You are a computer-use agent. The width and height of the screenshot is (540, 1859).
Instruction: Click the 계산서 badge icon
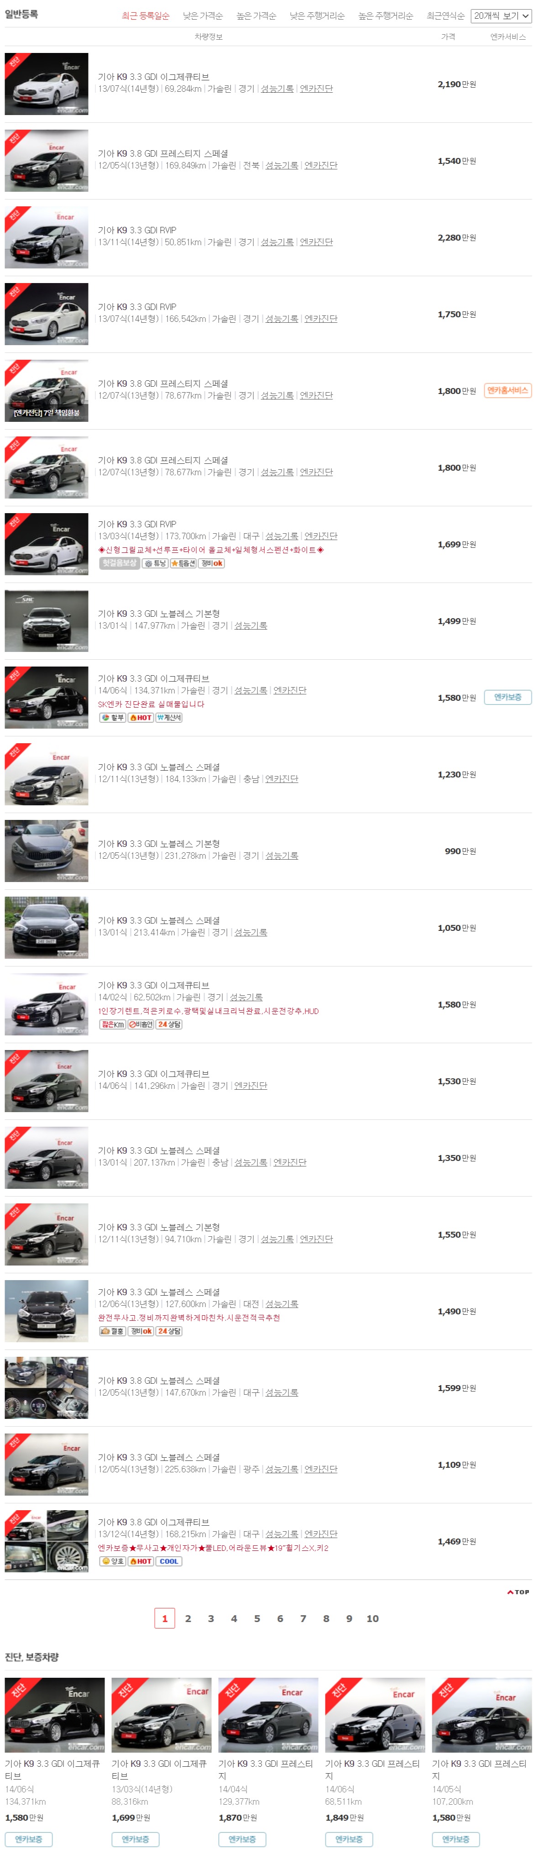169,718
